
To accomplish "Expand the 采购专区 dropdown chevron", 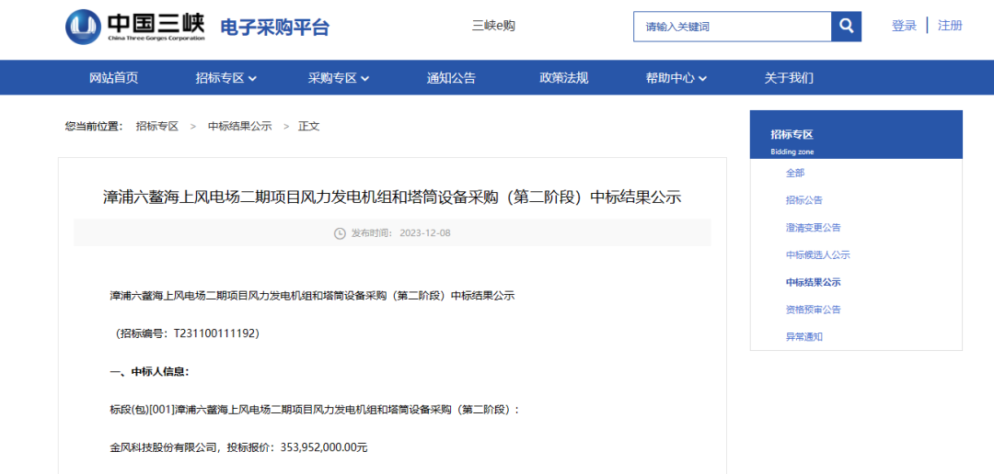I will point(365,78).
